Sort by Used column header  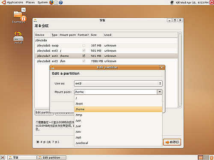click(x=140, y=35)
